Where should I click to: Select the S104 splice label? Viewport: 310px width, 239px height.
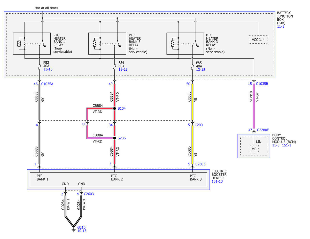click(122, 109)
